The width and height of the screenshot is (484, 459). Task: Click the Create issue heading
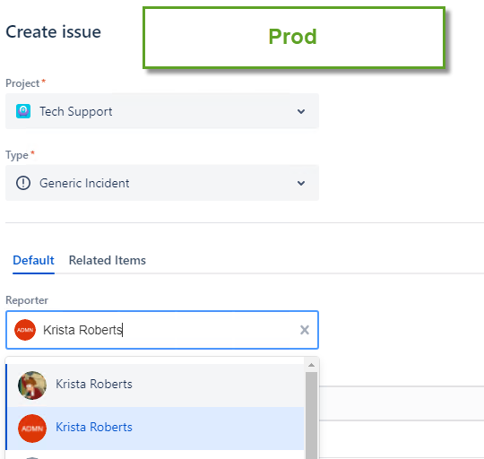[54, 31]
